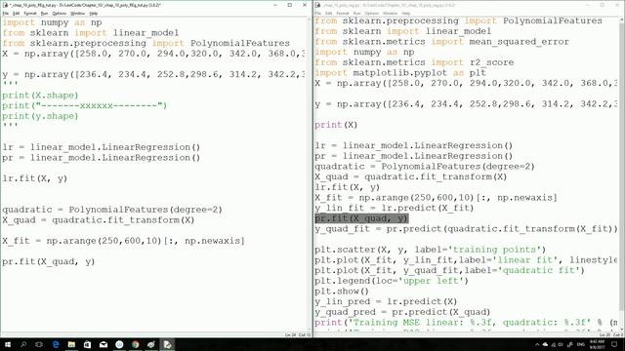Open Task View on the taskbar
The height and width of the screenshot is (351, 625).
39,344
